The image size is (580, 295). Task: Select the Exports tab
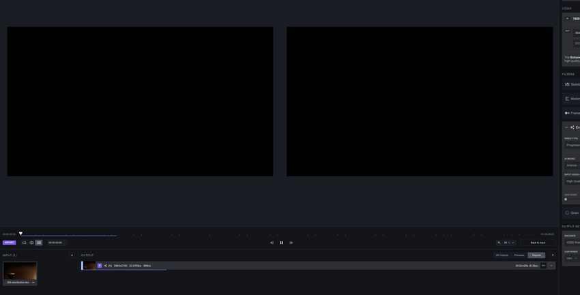coord(536,255)
